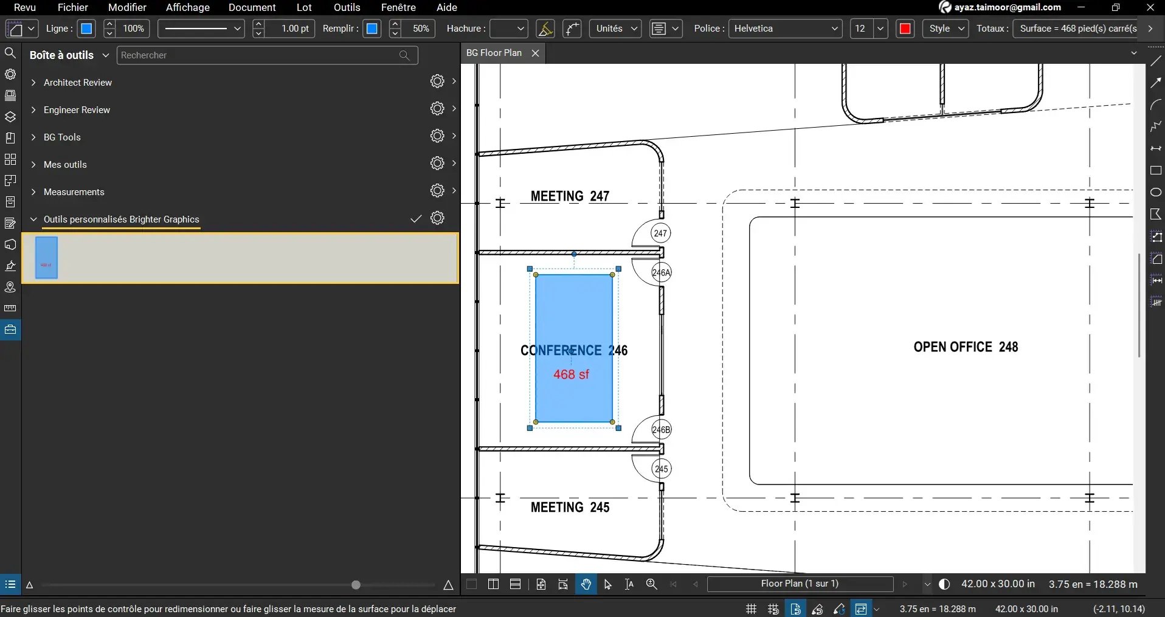The width and height of the screenshot is (1165, 617).
Task: Open the Style button options
Action: pos(945,28)
